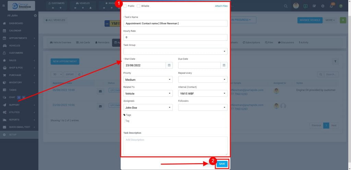Viewport: 351px width, 170px height.
Task: Click the Save button
Action: click(222, 164)
